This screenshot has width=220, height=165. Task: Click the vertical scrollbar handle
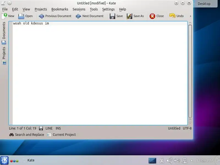coord(190,71)
